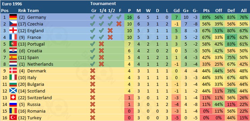
Task: Click the Pos column header
Action: click(x=5, y=11)
